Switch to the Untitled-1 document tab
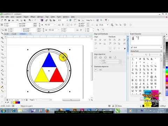This screenshot has width=168, height=126. pyautogui.click(x=23, y=34)
